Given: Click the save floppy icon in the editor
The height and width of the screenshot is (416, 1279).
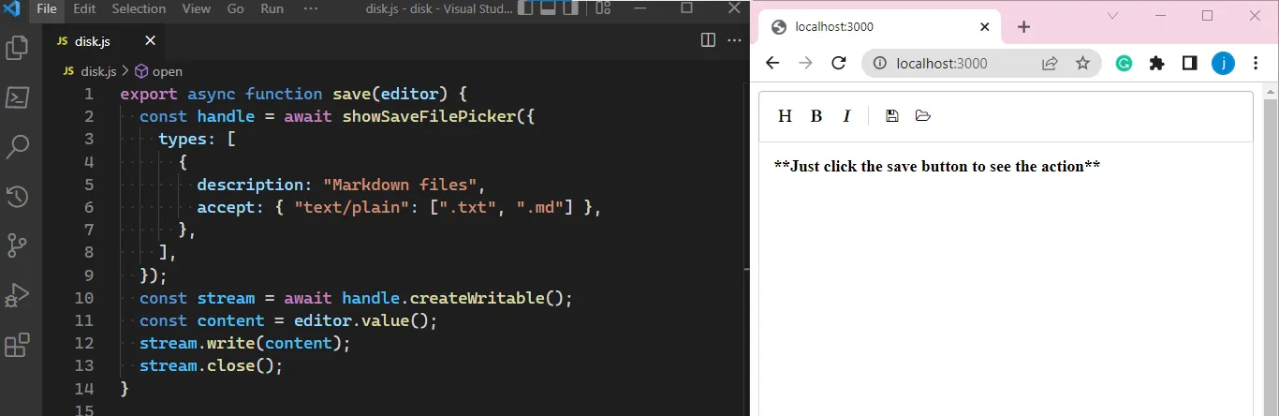Looking at the screenshot, I should (892, 116).
